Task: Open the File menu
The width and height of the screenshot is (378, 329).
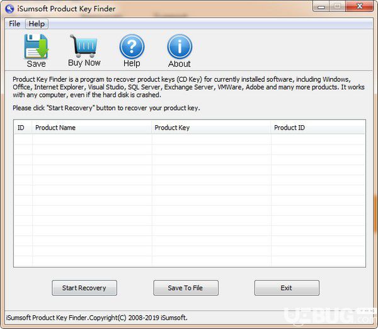Action: tap(14, 24)
